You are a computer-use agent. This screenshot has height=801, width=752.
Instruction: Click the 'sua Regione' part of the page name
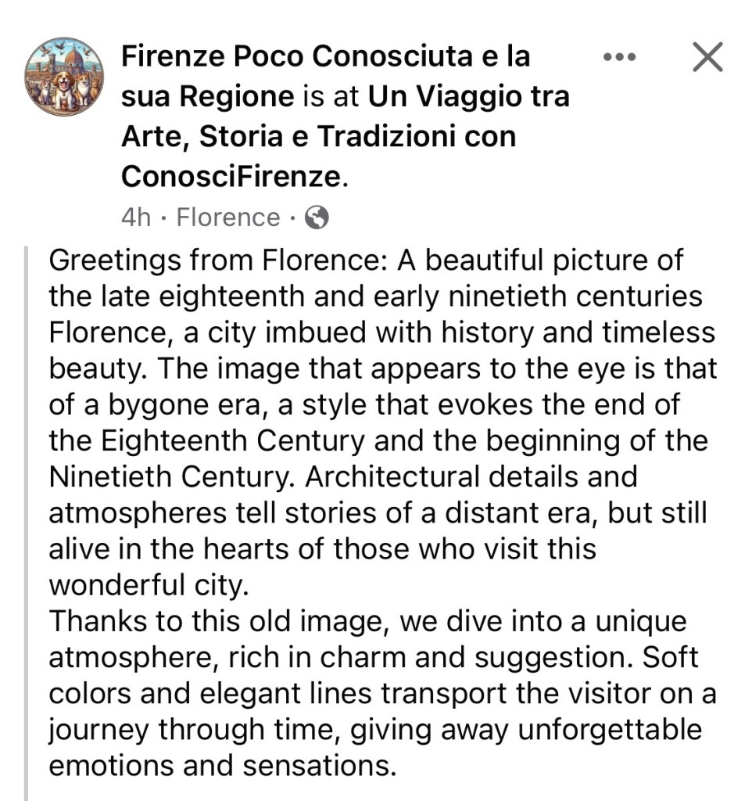206,97
